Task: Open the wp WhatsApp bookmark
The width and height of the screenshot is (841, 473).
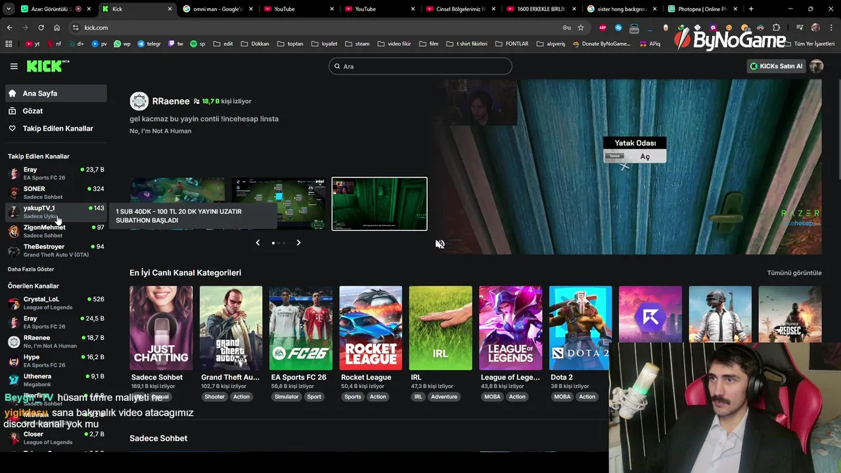Action: [x=122, y=44]
